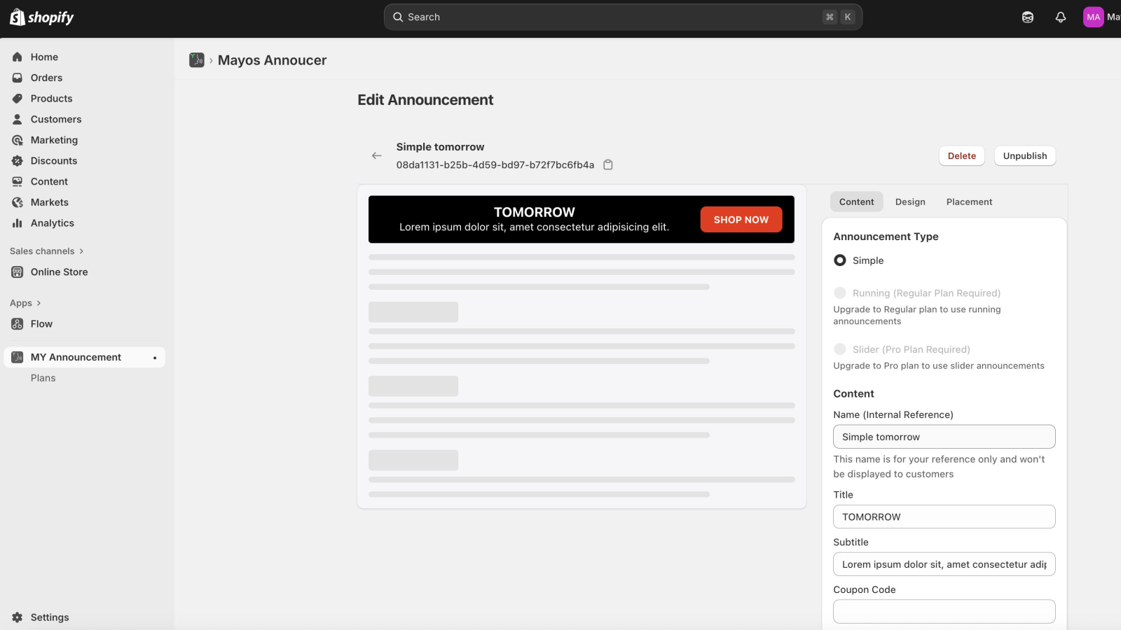Switch to the Placement tab
1121x630 pixels.
click(969, 202)
